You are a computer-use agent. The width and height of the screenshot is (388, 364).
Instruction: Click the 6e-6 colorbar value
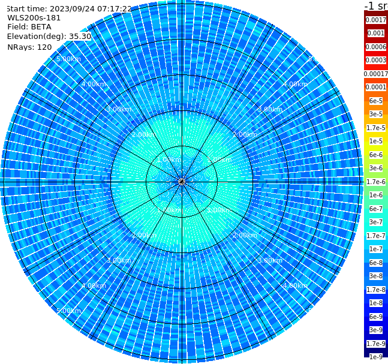[376, 155]
